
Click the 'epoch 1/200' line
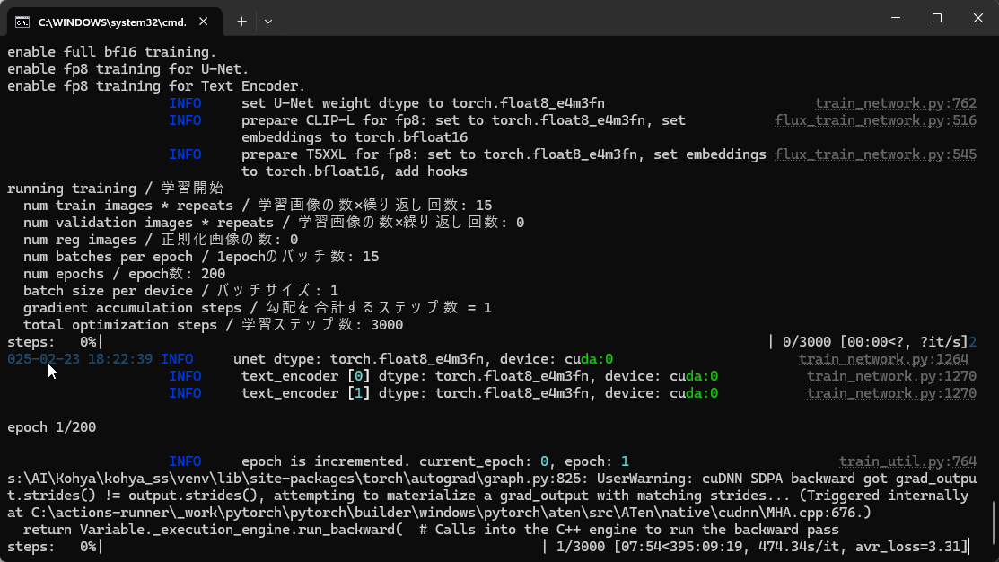point(51,427)
